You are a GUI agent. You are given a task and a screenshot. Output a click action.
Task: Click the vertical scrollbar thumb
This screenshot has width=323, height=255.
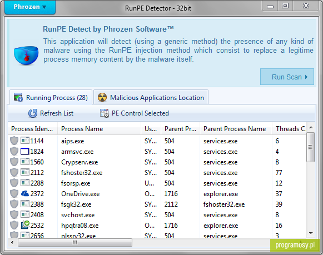coord(310,147)
